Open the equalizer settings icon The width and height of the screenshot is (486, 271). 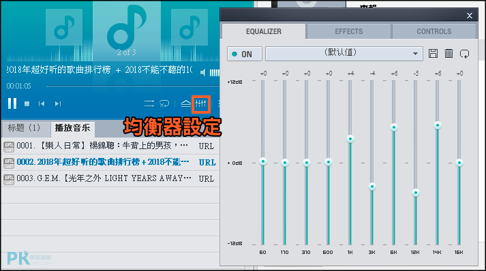201,103
